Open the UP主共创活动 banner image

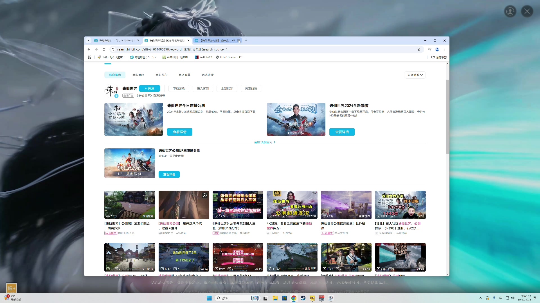(130, 163)
